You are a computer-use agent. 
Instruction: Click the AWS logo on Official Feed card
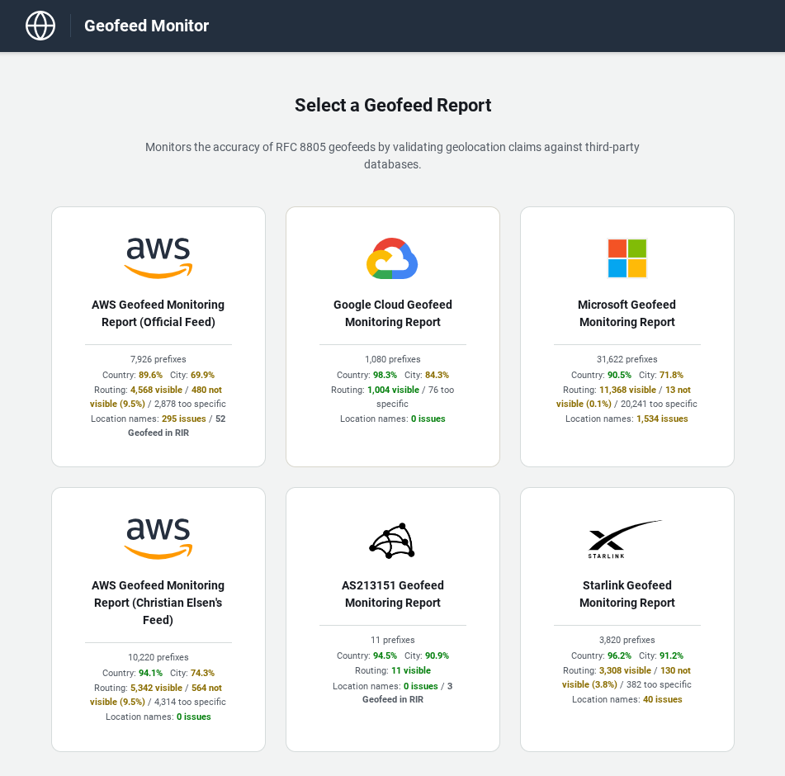click(x=158, y=258)
